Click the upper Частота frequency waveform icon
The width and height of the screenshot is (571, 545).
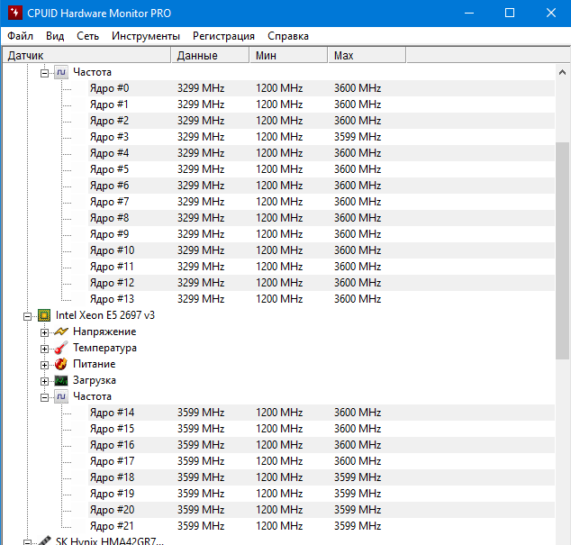61,72
